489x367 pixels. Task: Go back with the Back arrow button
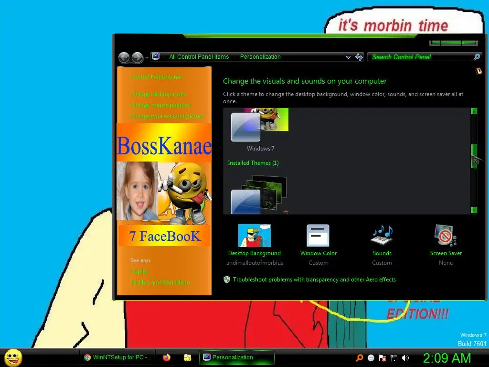click(124, 57)
